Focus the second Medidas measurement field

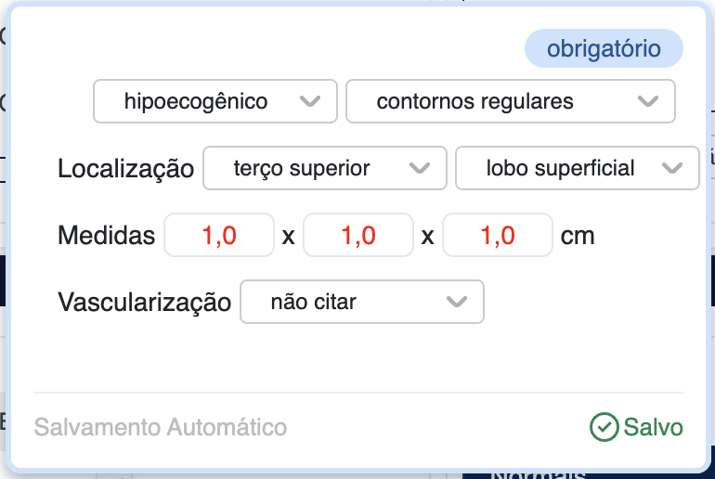(358, 236)
